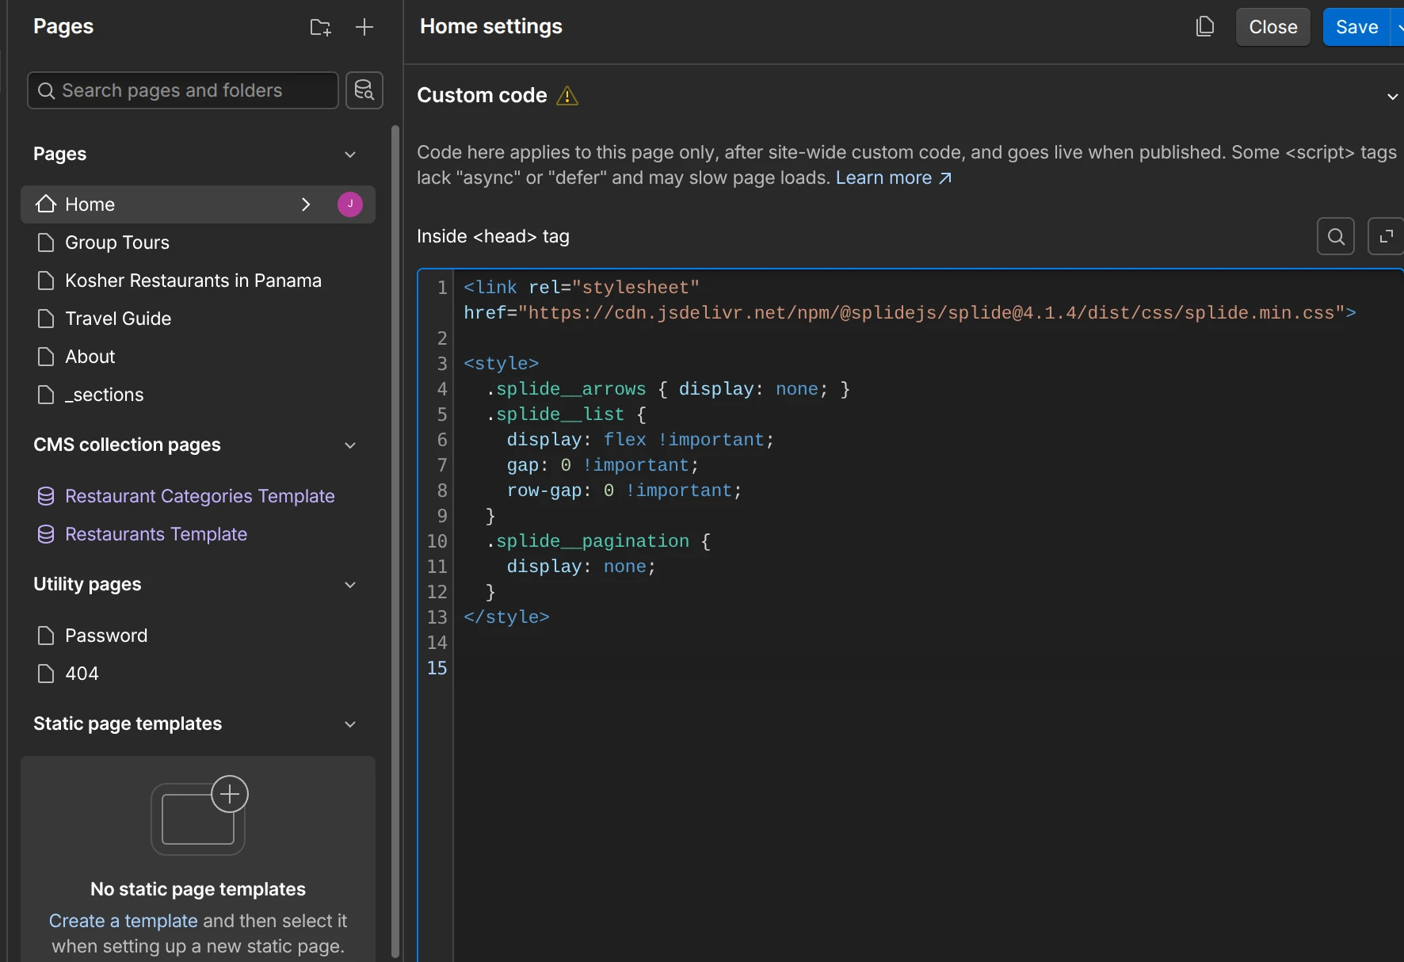
Task: Open the Password utility page
Action: [x=106, y=636]
